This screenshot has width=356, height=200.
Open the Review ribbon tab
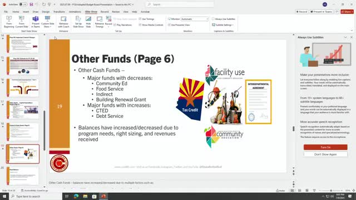tap(116, 12)
